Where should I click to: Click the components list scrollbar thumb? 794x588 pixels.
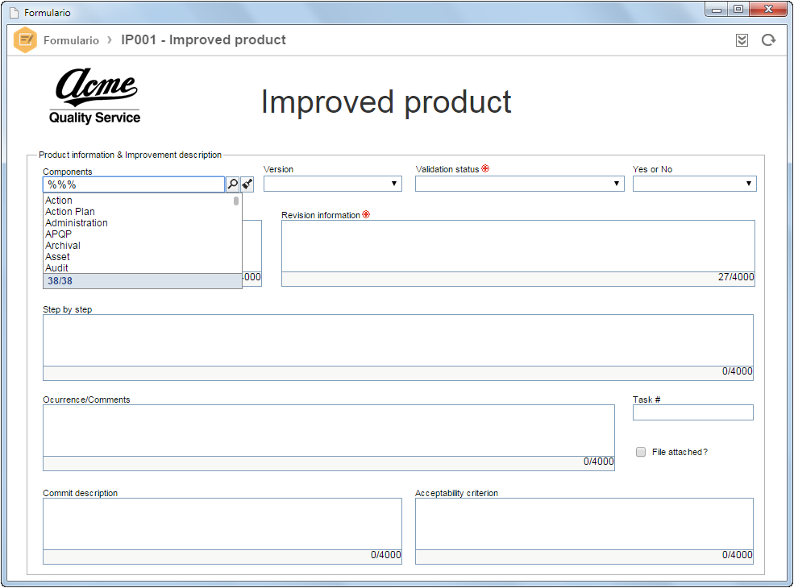(236, 201)
